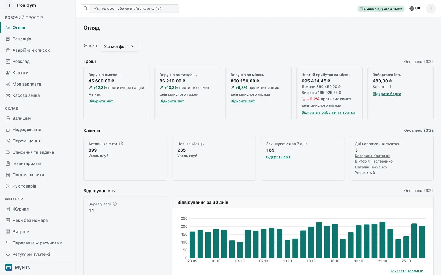Image resolution: width=441 pixels, height=275 pixels.
Task: Open the Iron Gym workspace switcher
Action: [38, 5]
